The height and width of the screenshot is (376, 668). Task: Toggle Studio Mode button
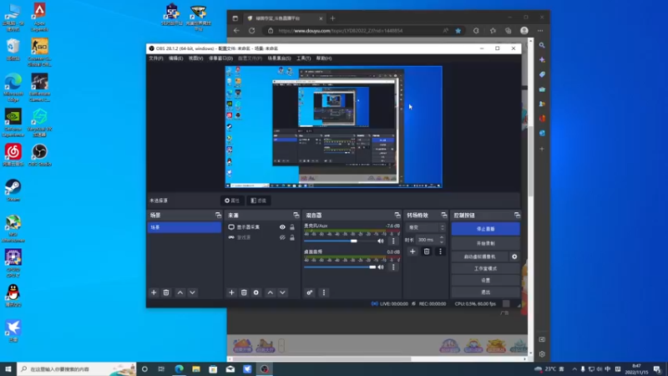point(485,268)
